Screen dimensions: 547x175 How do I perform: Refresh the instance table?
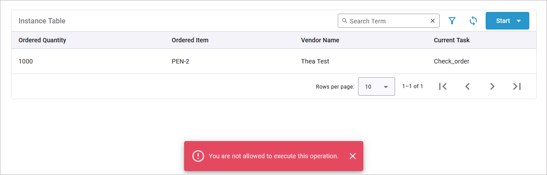coord(473,21)
